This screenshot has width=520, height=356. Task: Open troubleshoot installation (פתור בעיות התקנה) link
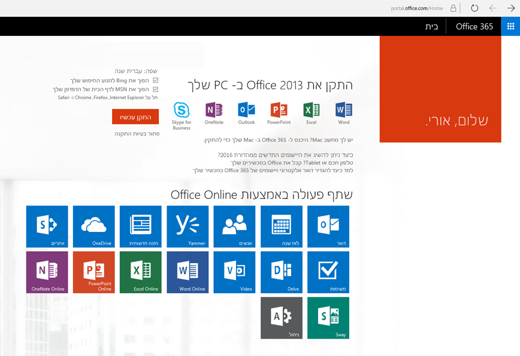point(137,134)
